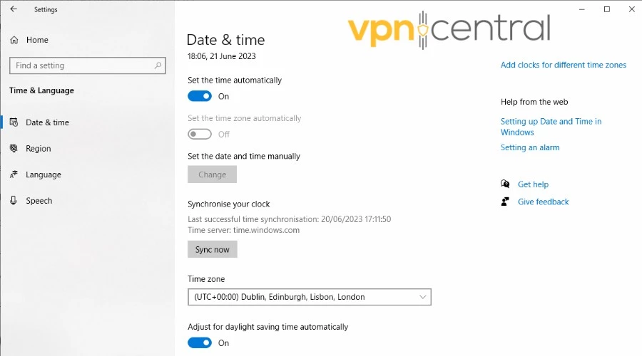
Task: Click the Speech microphone icon
Action: coord(14,201)
